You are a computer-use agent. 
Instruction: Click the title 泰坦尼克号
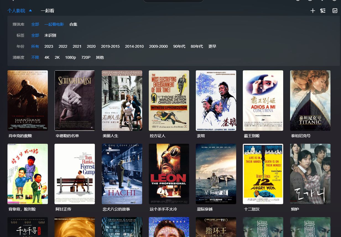[301, 136]
